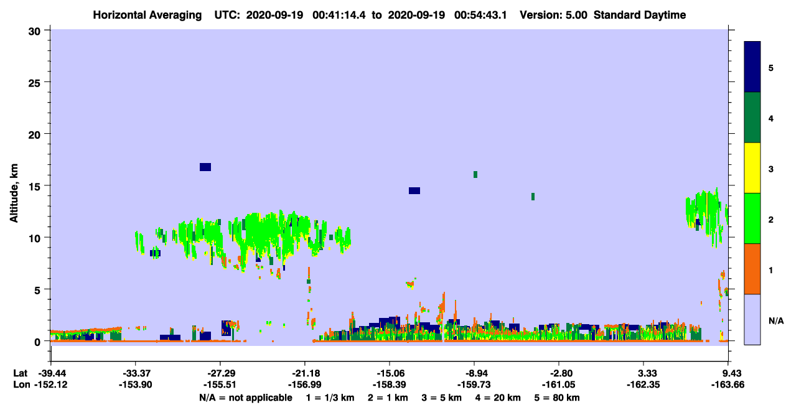
Task: Click the lavender N/A colorbar segment
Action: click(752, 319)
